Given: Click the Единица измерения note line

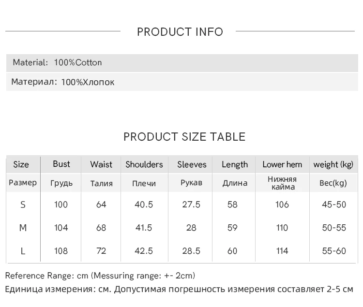Looking at the screenshot, I should (x=179, y=289).
